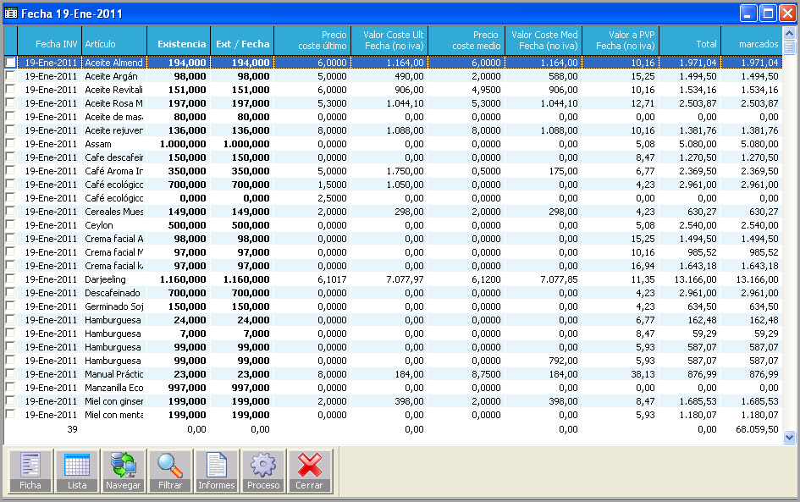
Task: Click Cereales Mues article cell
Action: [113, 211]
